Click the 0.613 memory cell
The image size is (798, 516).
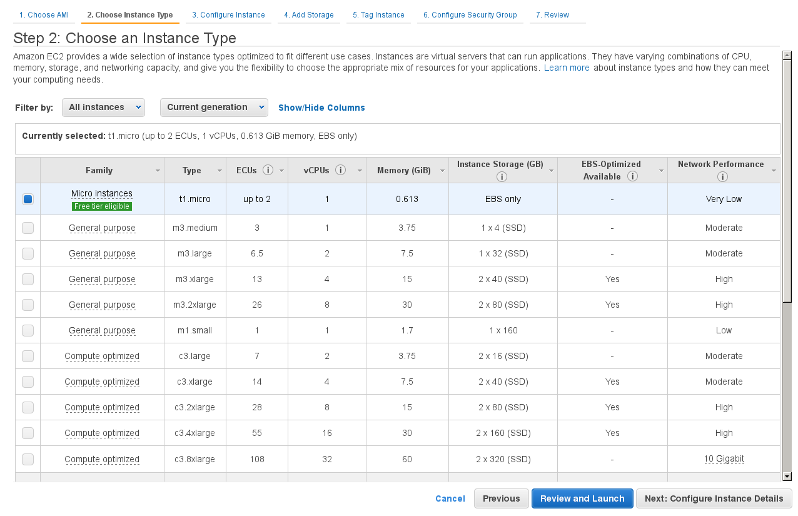[407, 199]
